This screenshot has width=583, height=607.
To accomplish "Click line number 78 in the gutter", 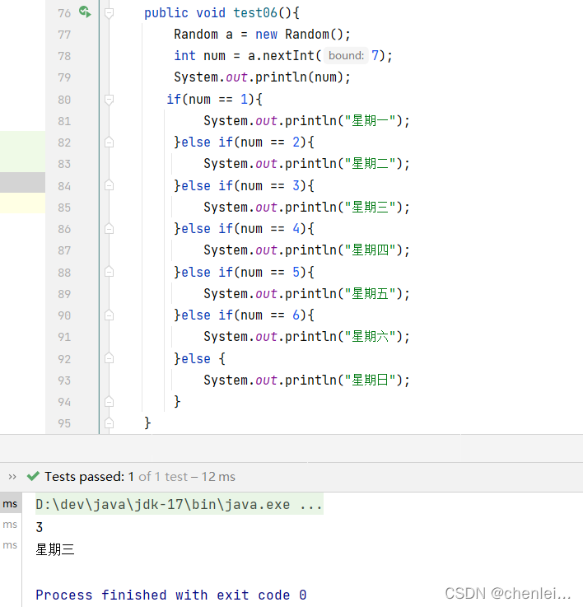I will (x=64, y=56).
